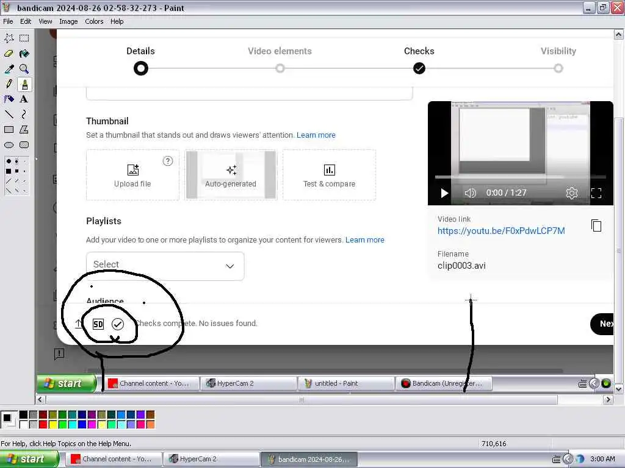625x468 pixels.
Task: Pick the largest square brush shape
Action: (9, 171)
